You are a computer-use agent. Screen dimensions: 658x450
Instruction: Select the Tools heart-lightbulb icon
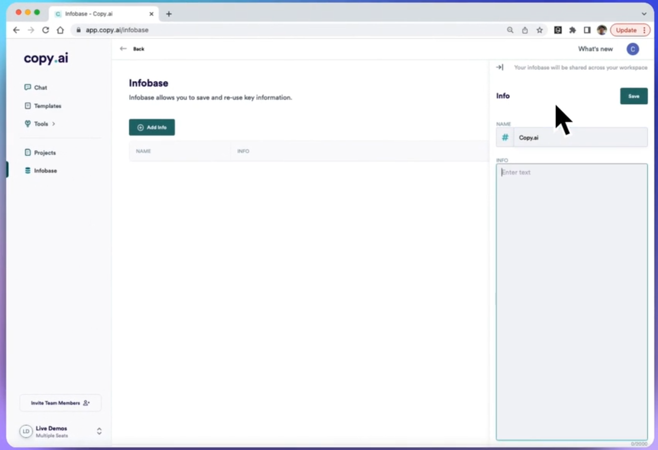pyautogui.click(x=28, y=124)
